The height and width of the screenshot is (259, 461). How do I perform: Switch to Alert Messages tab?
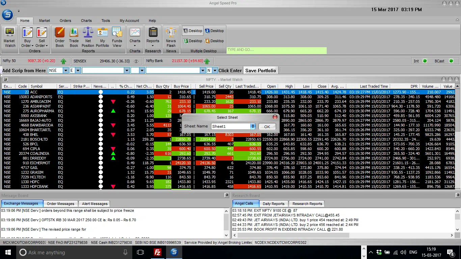pyautogui.click(x=95, y=204)
